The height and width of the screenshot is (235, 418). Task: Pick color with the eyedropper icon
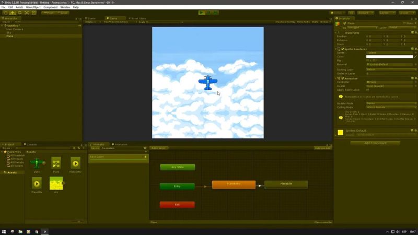(x=415, y=56)
